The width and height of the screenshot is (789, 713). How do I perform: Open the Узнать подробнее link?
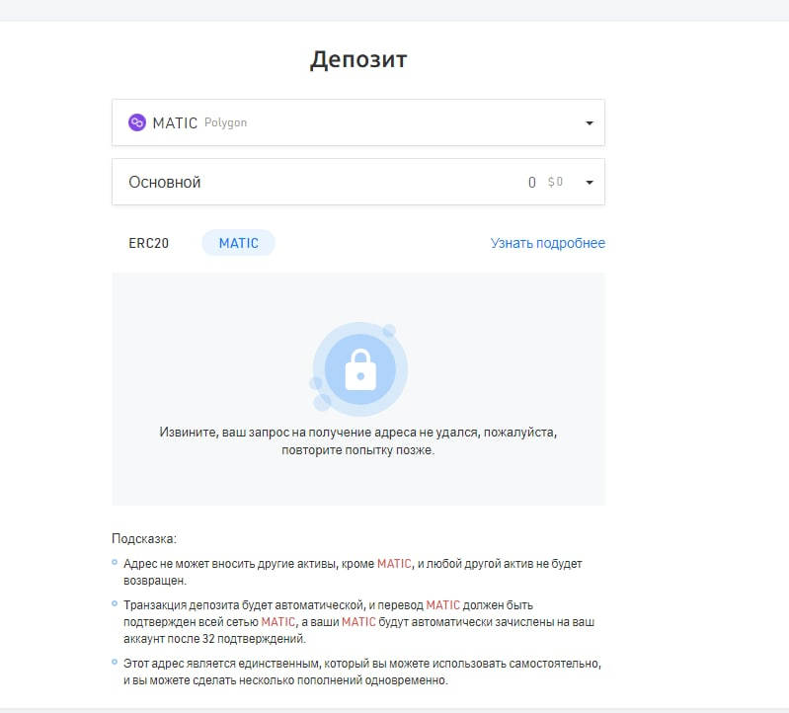(x=547, y=243)
